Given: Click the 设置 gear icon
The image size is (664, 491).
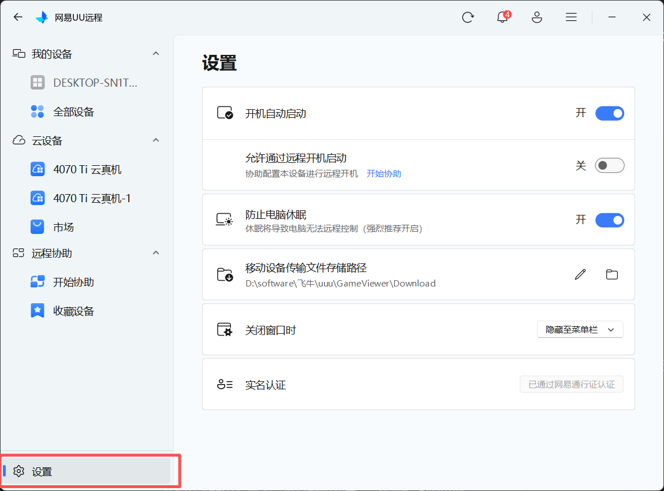Looking at the screenshot, I should [18, 471].
